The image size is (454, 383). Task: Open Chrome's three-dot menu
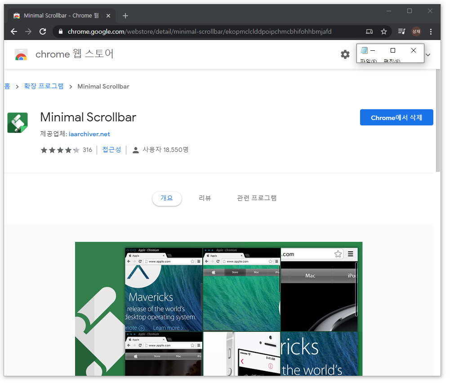point(431,31)
